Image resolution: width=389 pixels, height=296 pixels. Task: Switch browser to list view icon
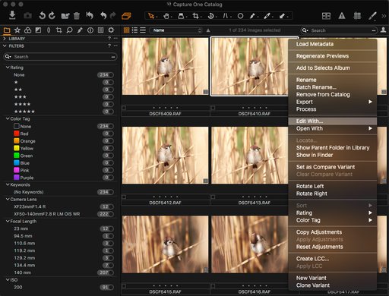pos(134,30)
